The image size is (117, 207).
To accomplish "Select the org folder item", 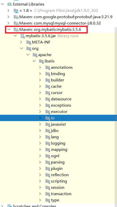I will (x=35, y=49).
